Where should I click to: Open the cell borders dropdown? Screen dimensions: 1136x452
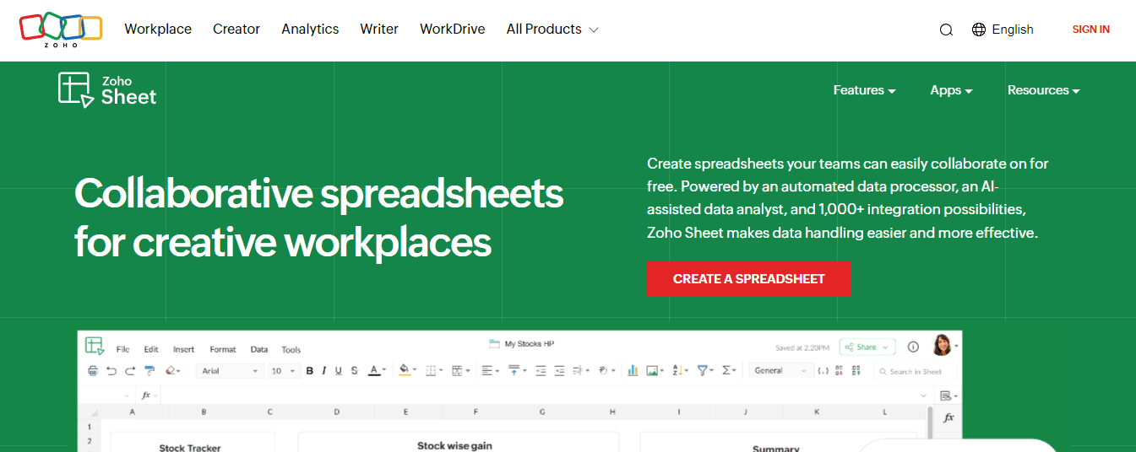[x=434, y=371]
